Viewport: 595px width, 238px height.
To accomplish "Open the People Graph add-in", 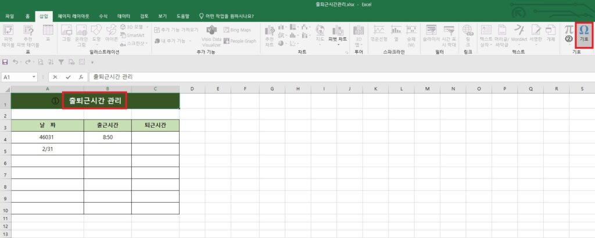I will (240, 41).
